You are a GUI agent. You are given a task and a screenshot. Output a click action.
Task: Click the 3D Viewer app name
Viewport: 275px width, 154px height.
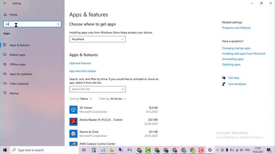click(x=86, y=108)
